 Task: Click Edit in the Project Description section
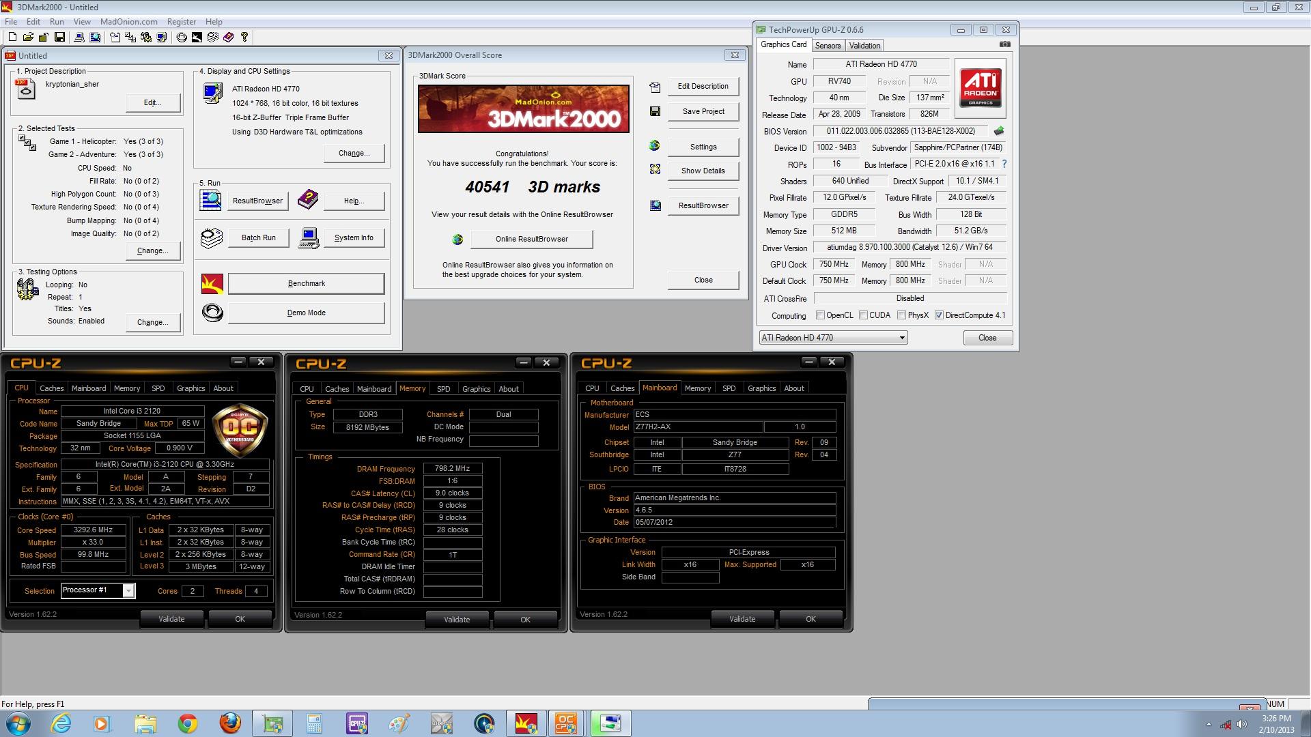[x=152, y=102]
